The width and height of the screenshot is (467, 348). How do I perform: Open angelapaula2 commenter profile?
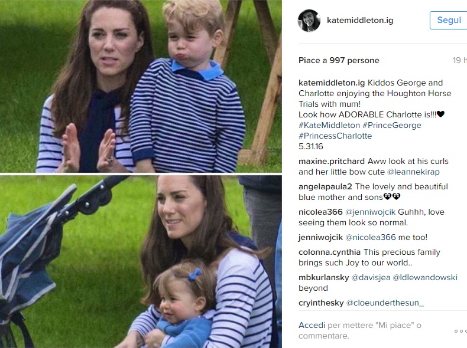click(325, 186)
